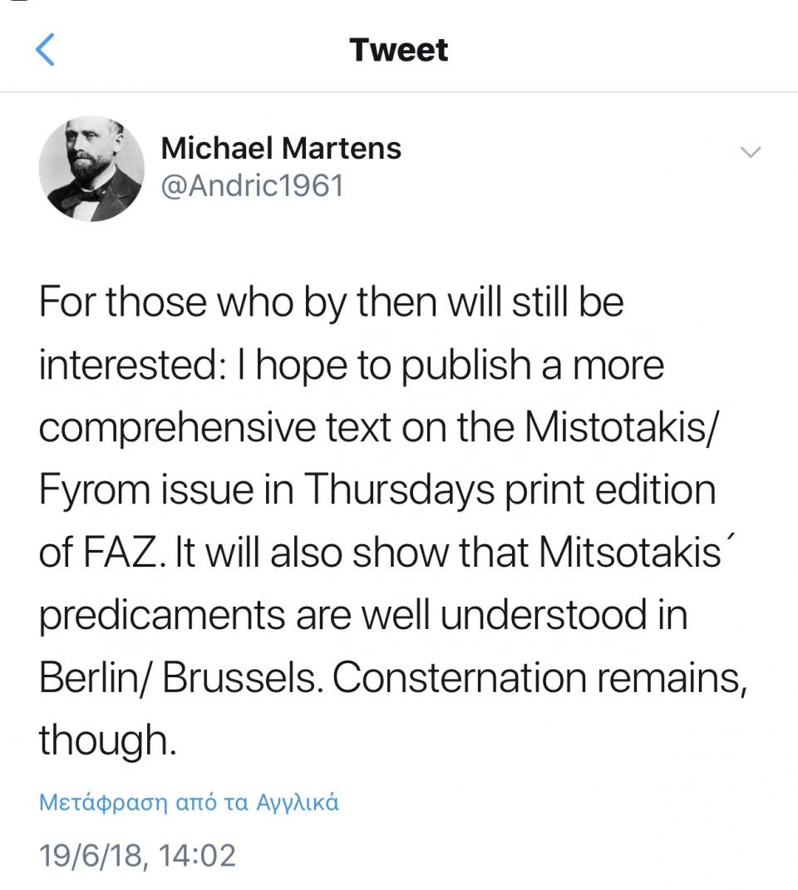Click the 19/6/18, 14:02 timestamp
Image resolution: width=798 pixels, height=890 pixels.
pos(137,856)
